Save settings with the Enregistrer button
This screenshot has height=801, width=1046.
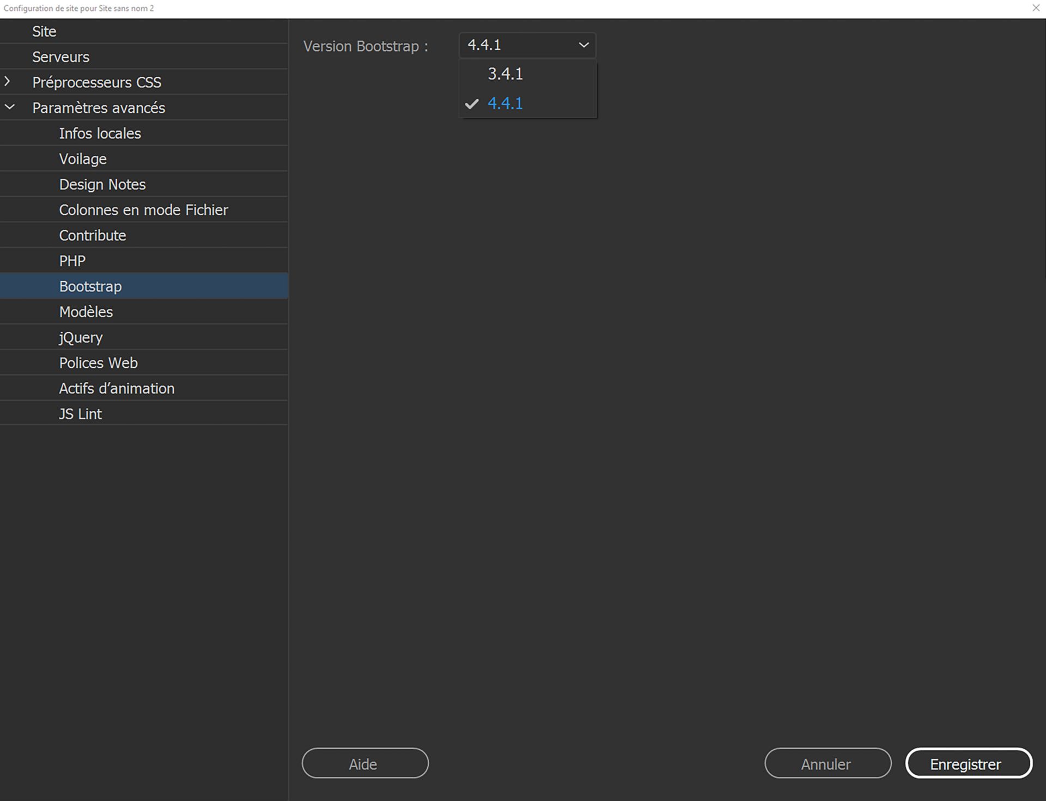pyautogui.click(x=969, y=763)
